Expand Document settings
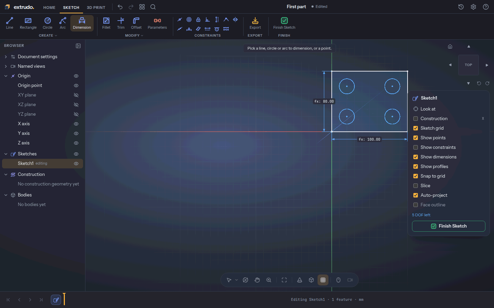Viewport: 494px width, 308px height. (x=6, y=57)
